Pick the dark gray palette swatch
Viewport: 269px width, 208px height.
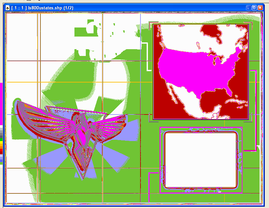tap(1, 136)
